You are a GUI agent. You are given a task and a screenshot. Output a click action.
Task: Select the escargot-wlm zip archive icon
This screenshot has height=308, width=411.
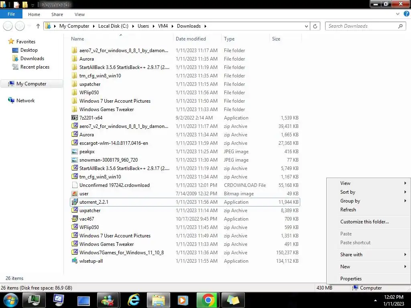[75, 143]
